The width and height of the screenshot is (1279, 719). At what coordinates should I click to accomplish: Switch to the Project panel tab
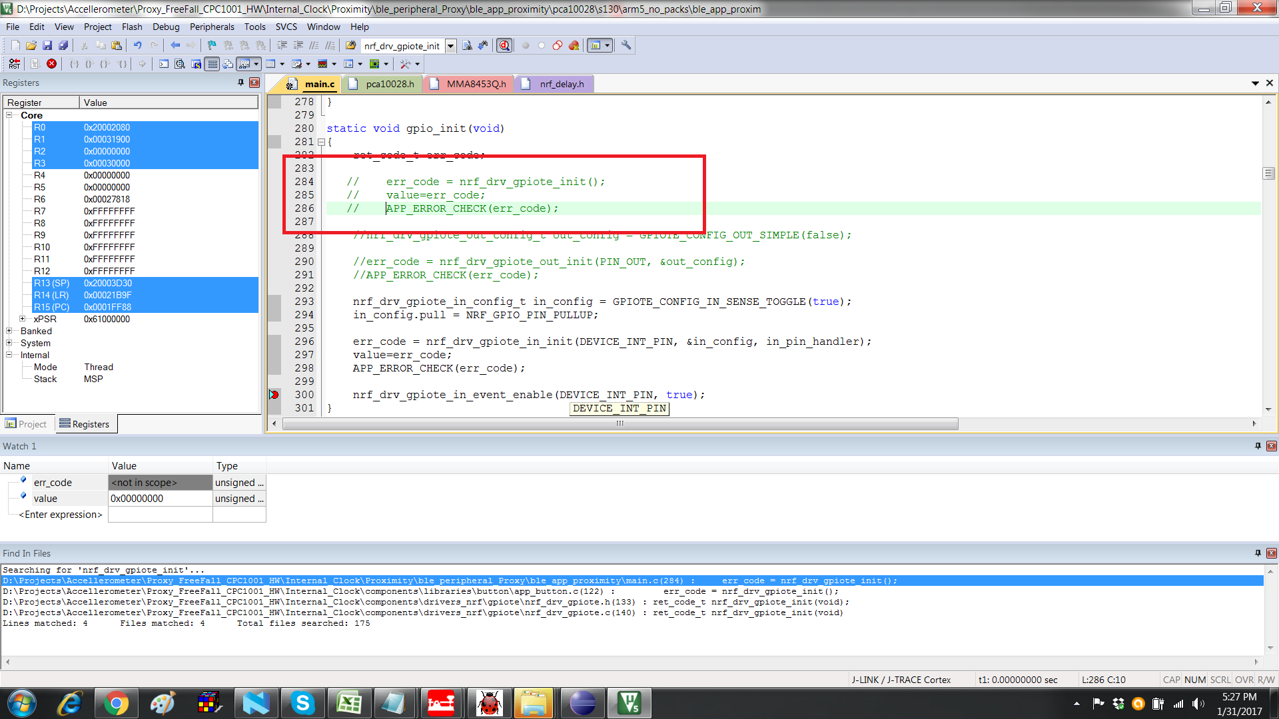27,424
